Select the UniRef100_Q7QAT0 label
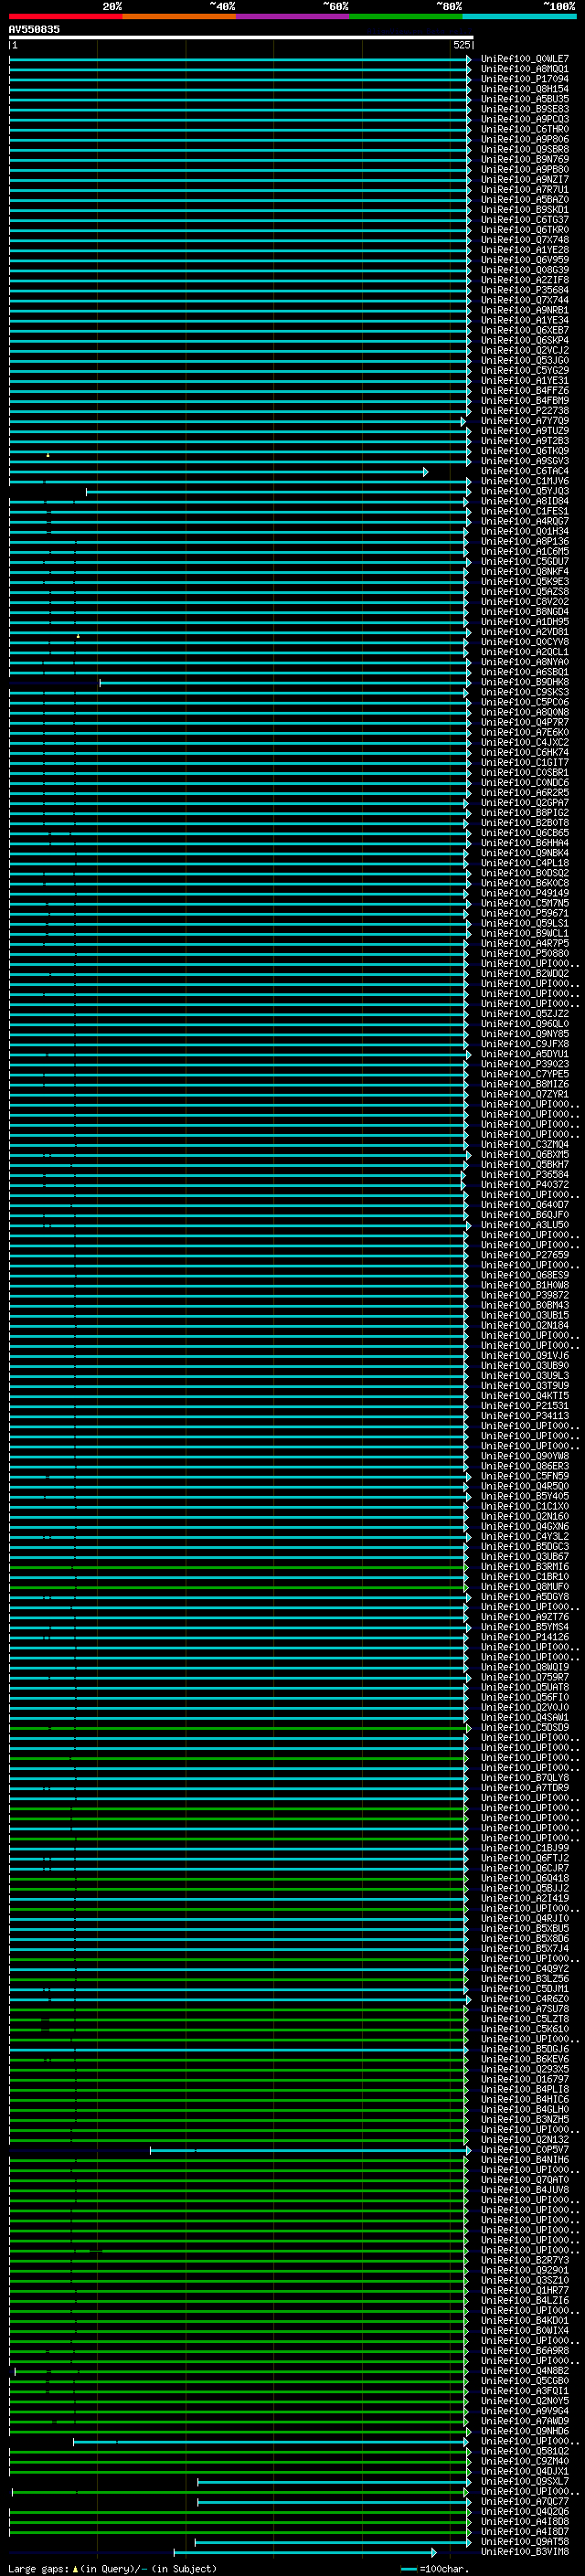This screenshot has height=2576, width=585. (524, 2180)
